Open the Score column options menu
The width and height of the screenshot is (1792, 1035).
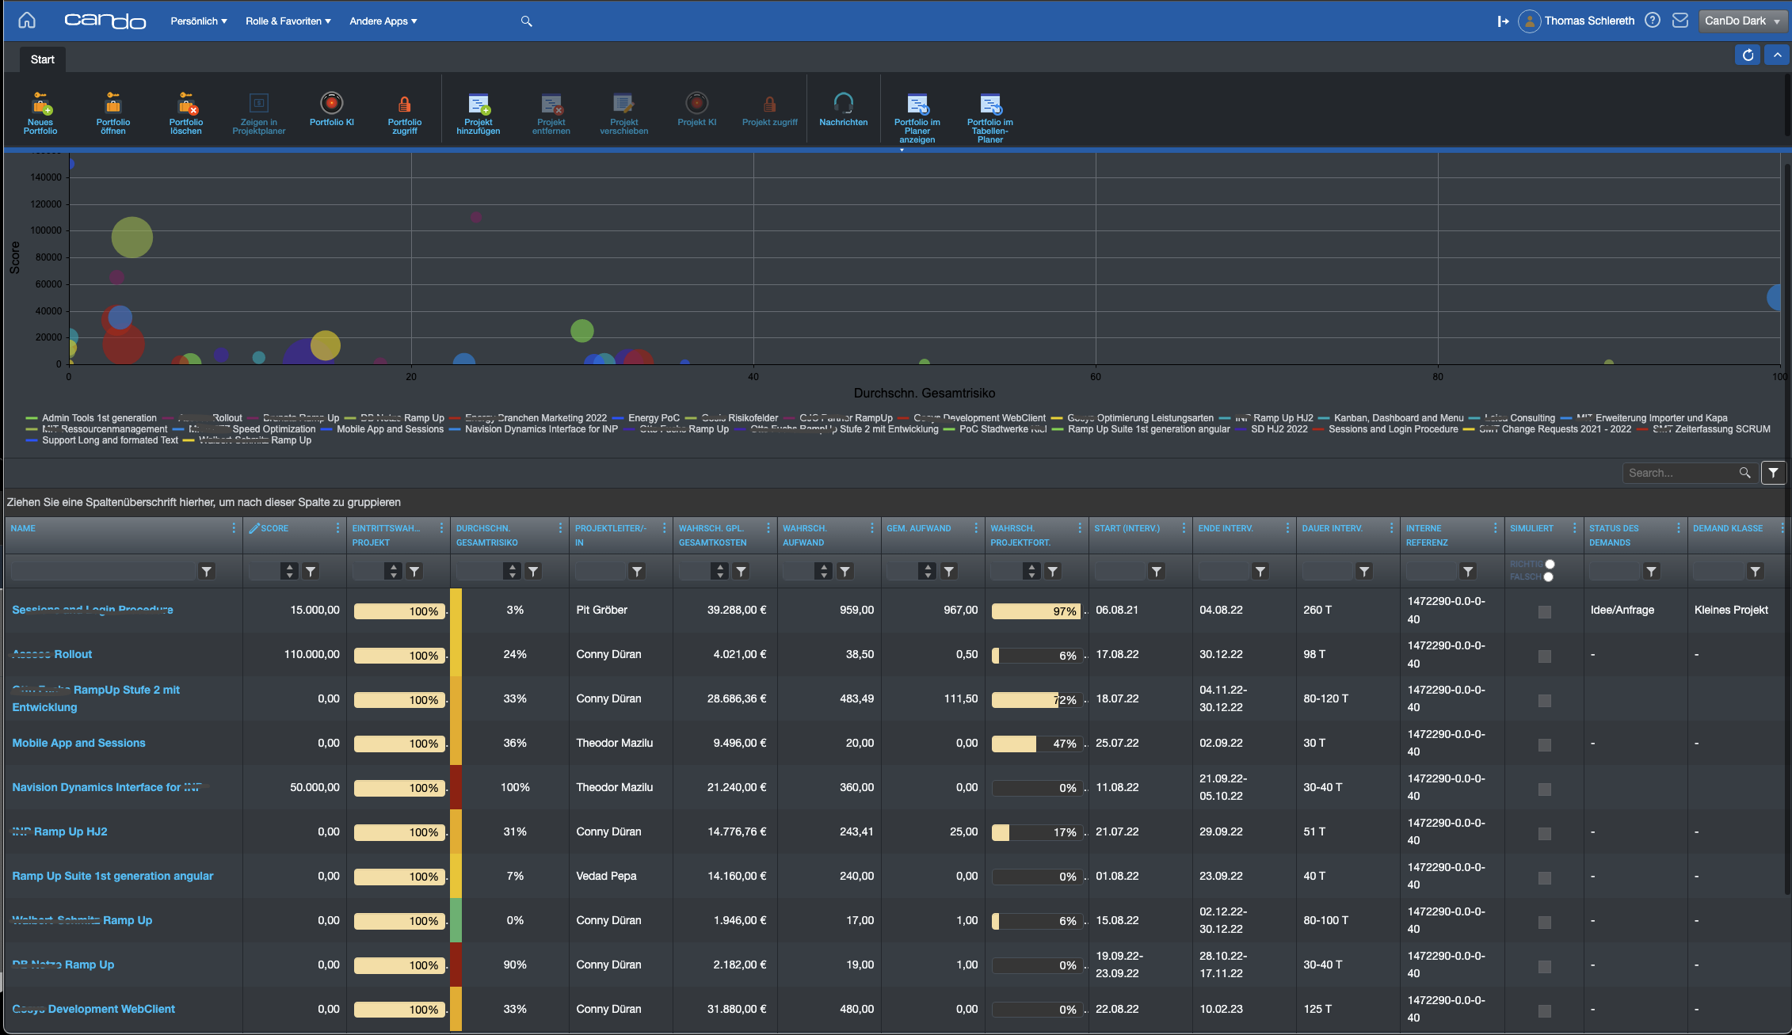tap(337, 528)
